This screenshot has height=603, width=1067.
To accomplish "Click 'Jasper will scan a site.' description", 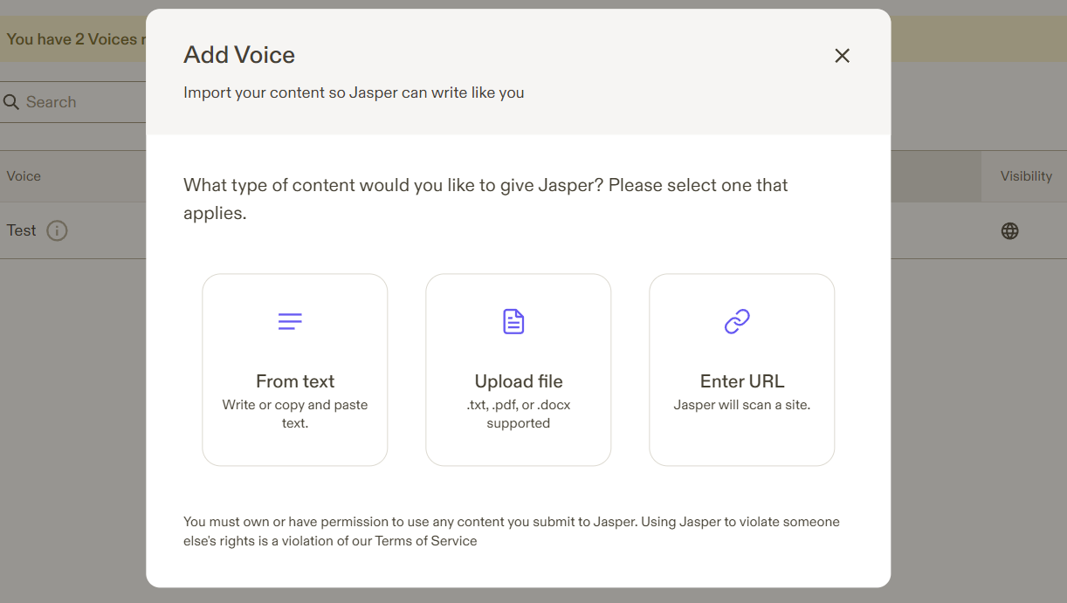I will (x=742, y=405).
